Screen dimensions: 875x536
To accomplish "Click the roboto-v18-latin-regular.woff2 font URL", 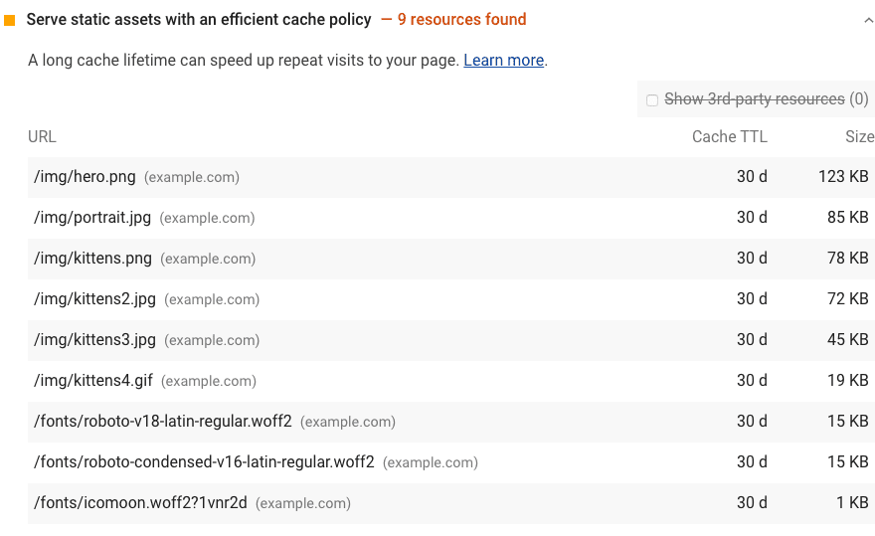I will coord(163,422).
